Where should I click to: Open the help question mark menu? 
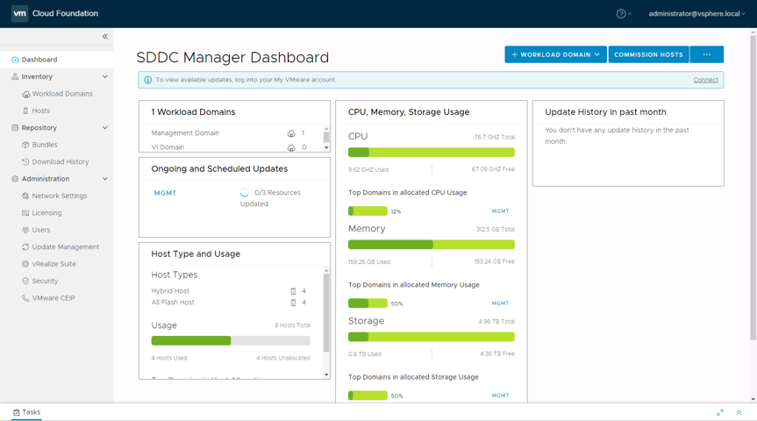622,14
